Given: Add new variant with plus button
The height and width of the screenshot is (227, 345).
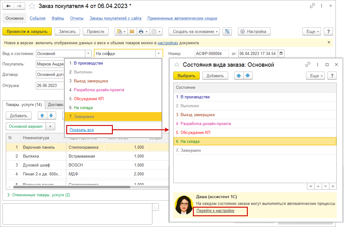Looking at the screenshot, I should pyautogui.click(x=50, y=127).
